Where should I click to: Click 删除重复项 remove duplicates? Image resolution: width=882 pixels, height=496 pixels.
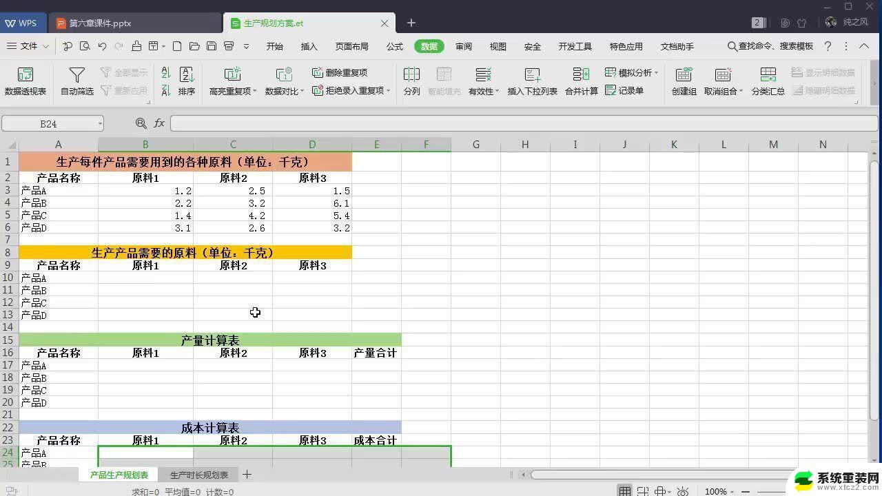pos(340,72)
